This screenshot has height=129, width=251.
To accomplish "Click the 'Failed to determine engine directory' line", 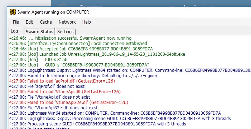I will pyautogui.click(x=83, y=76).
